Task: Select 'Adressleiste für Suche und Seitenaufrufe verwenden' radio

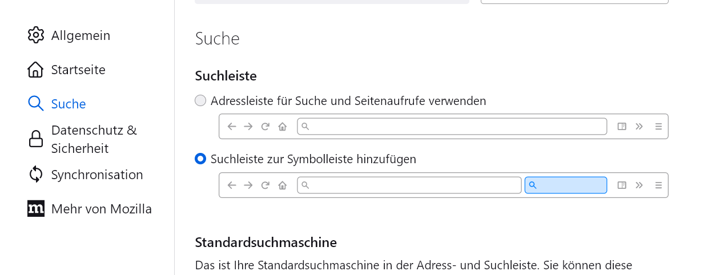Action: pyautogui.click(x=200, y=100)
